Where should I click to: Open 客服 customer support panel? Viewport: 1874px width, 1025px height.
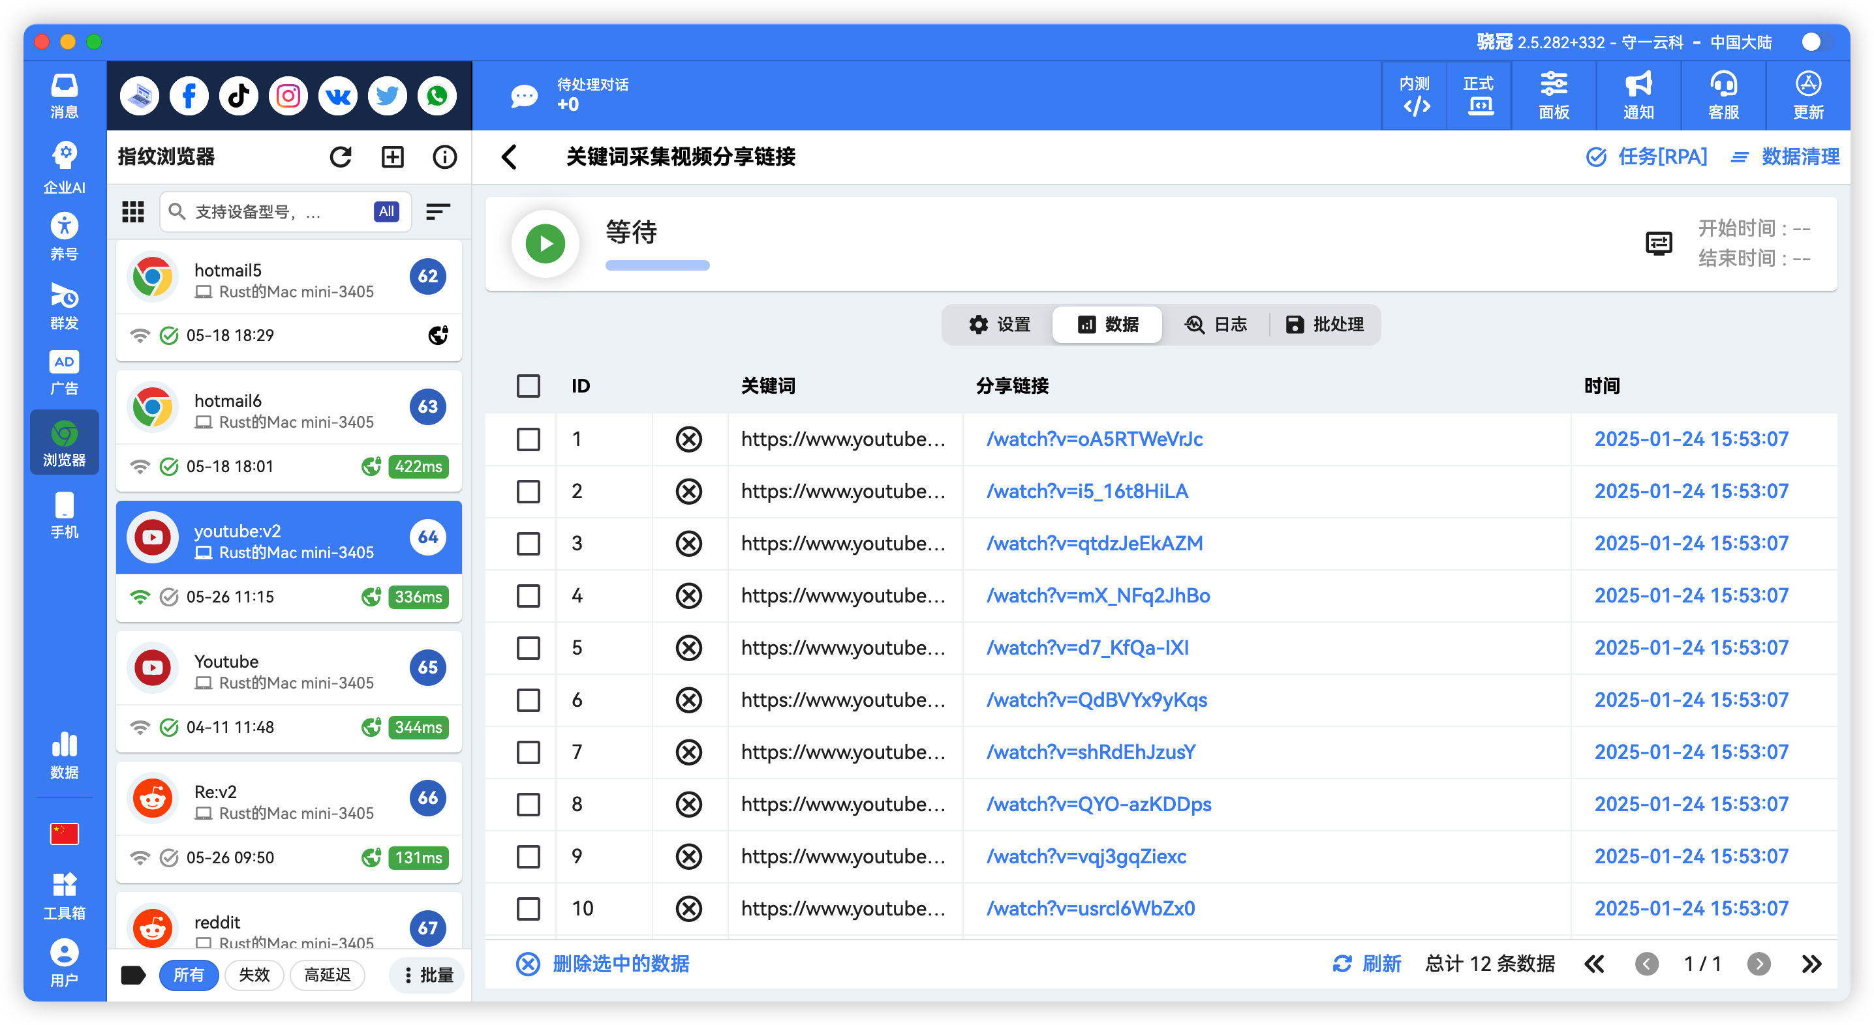click(1723, 95)
